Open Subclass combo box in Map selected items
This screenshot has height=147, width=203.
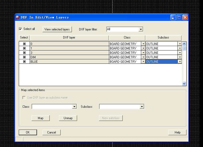click(x=142, y=107)
